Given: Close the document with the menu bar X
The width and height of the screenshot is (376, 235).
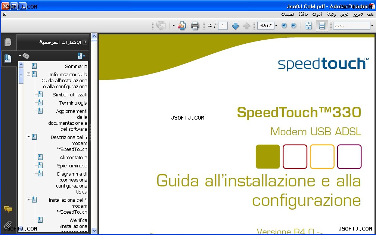Looking at the screenshot, I should pyautogui.click(x=4, y=15).
